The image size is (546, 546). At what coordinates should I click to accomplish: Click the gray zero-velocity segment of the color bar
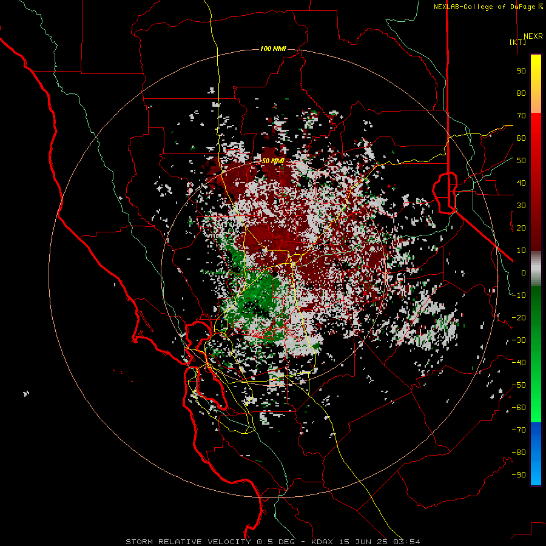[x=536, y=269]
